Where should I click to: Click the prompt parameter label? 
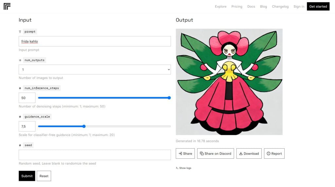coord(30,32)
